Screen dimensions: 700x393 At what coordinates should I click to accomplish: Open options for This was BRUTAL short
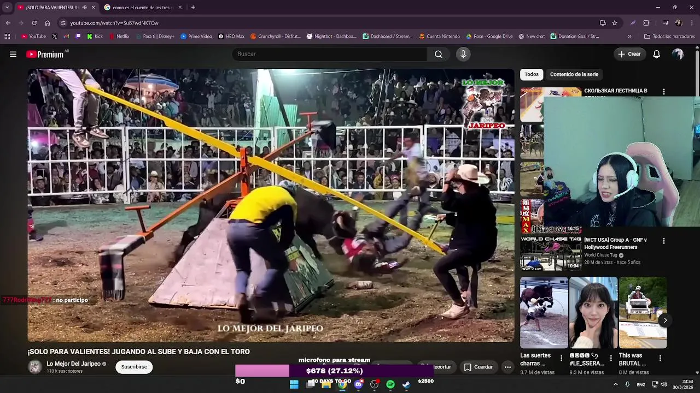(660, 358)
